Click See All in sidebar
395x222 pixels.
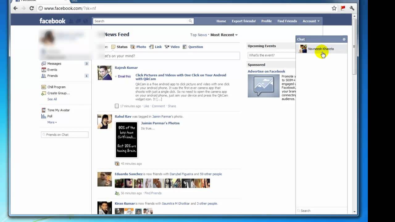tap(52, 99)
